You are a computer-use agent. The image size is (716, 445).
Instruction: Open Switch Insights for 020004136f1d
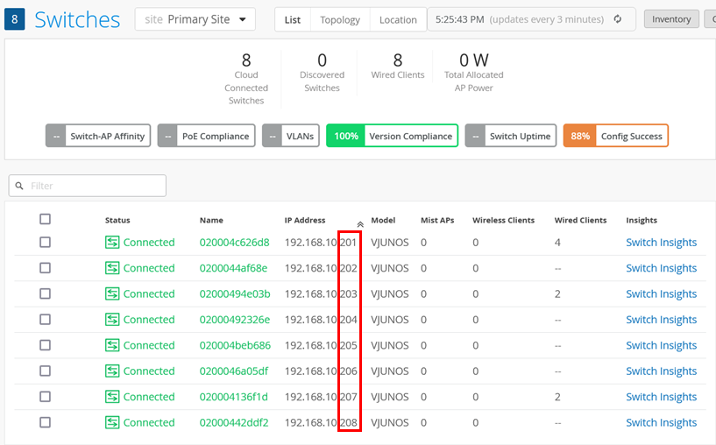pyautogui.click(x=661, y=397)
